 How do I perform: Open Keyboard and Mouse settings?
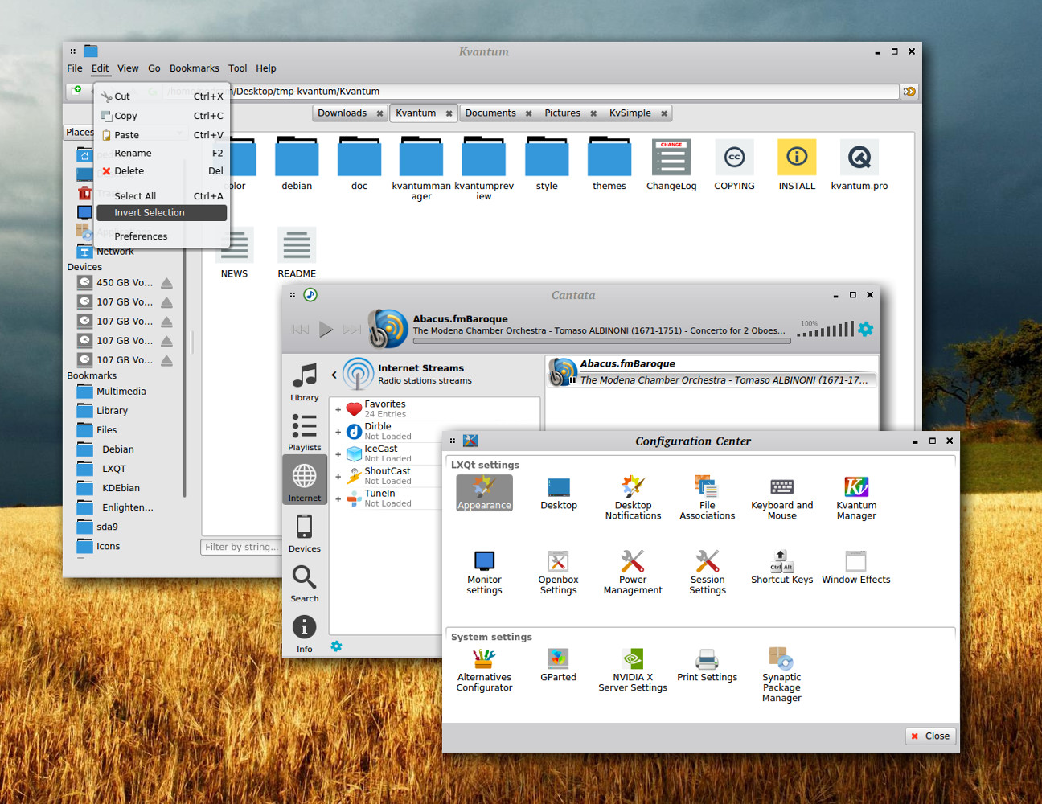[781, 498]
